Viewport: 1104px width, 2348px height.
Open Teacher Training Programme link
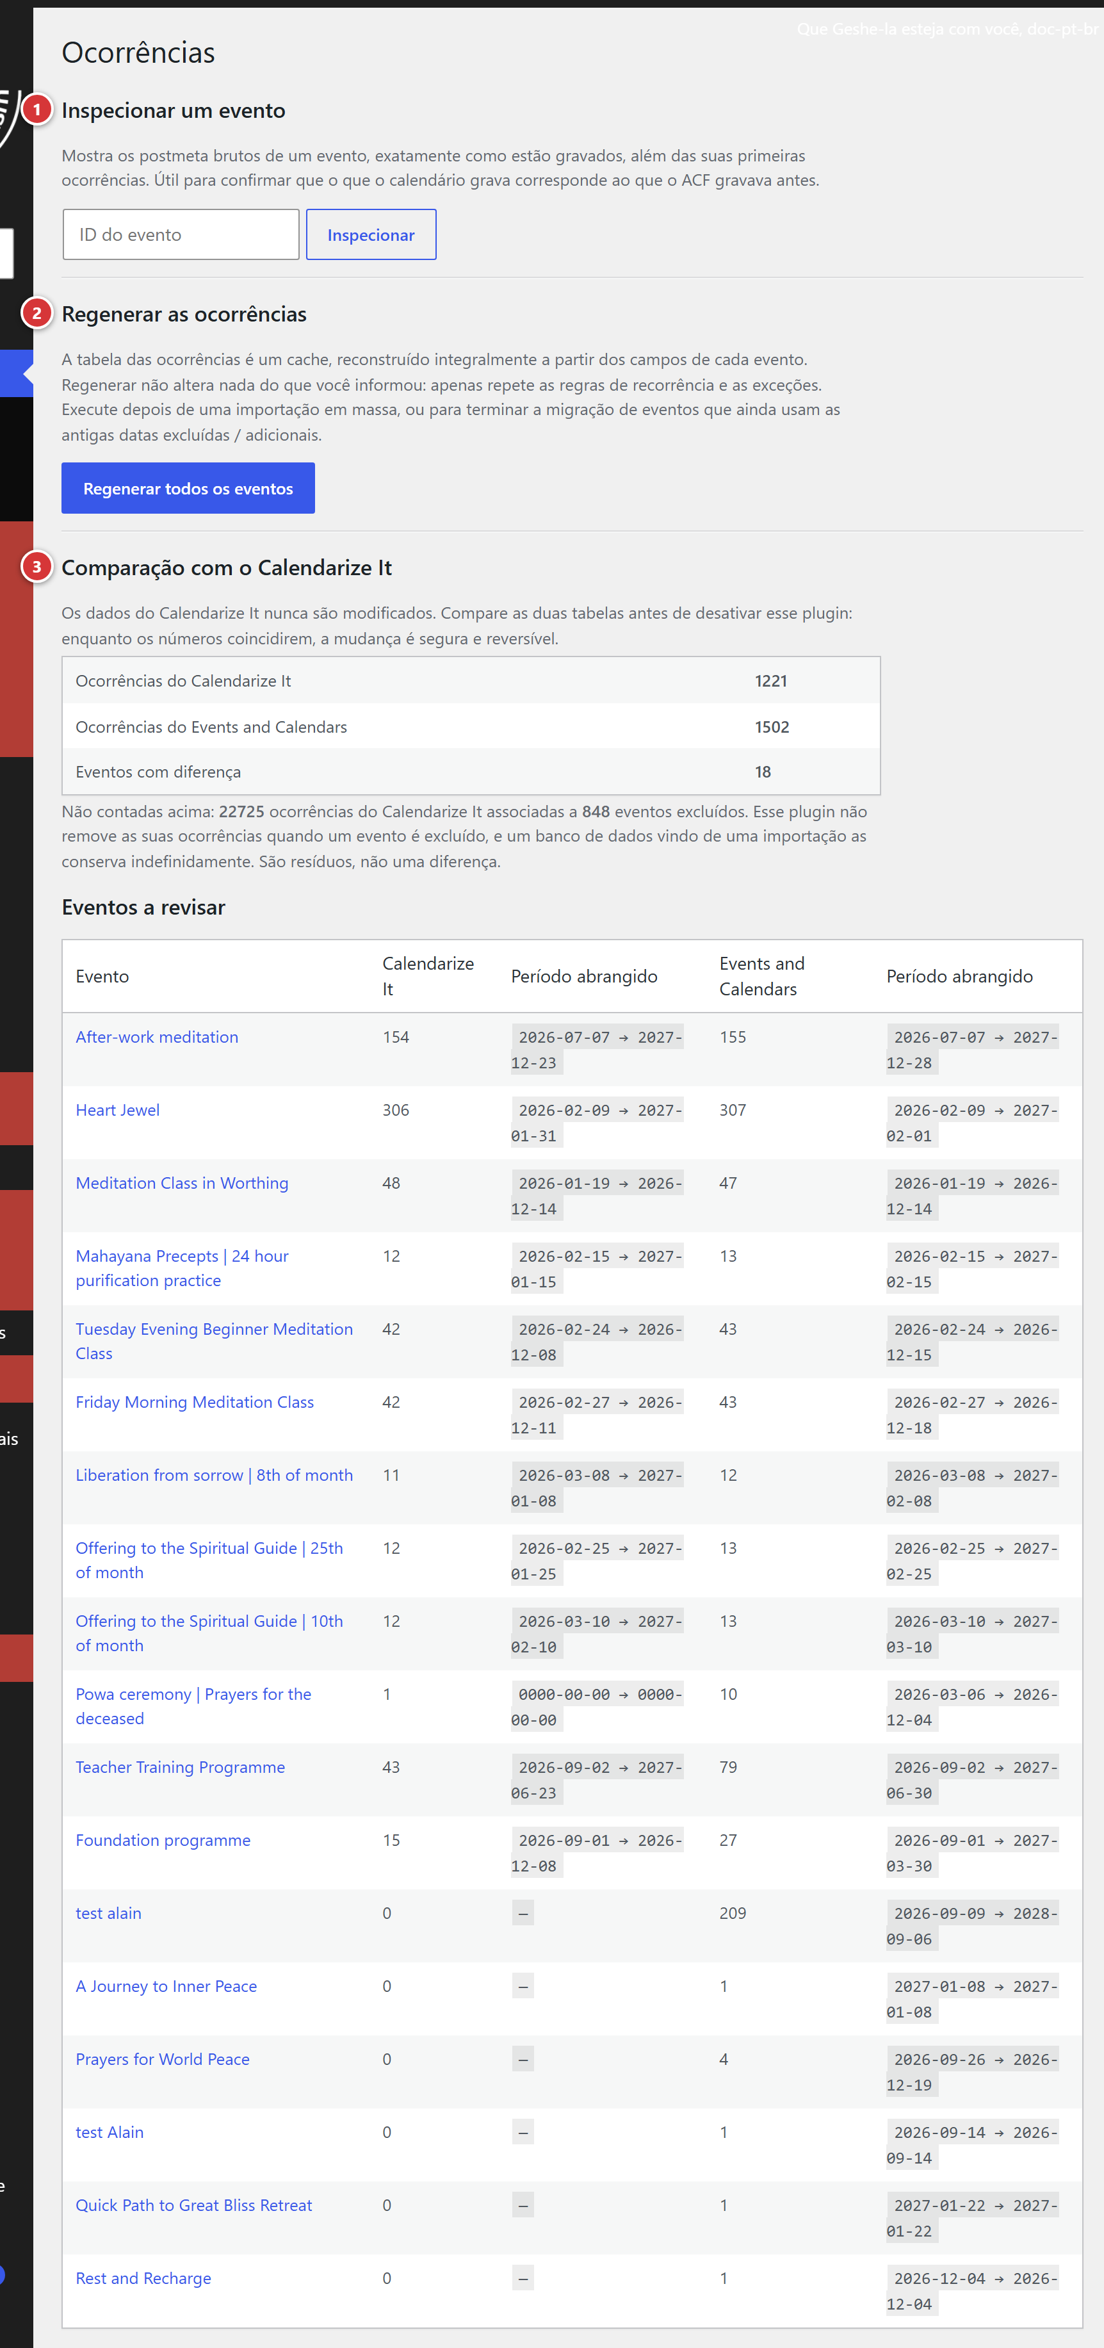tap(181, 1766)
